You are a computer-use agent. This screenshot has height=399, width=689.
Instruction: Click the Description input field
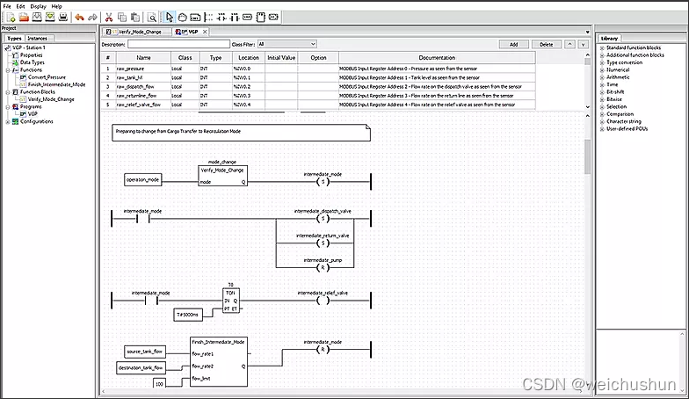[x=179, y=44]
